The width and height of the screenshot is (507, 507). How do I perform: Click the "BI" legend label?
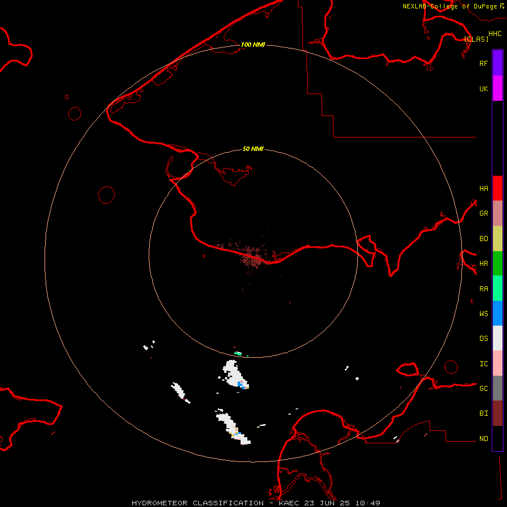(483, 413)
